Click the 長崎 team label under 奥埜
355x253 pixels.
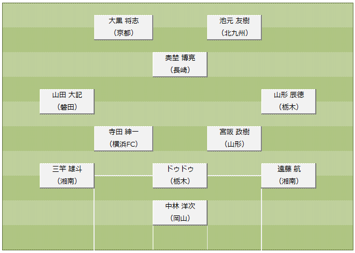(x=180, y=70)
